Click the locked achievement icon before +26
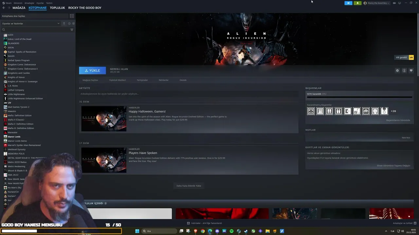419x235 pixels. coord(384,111)
